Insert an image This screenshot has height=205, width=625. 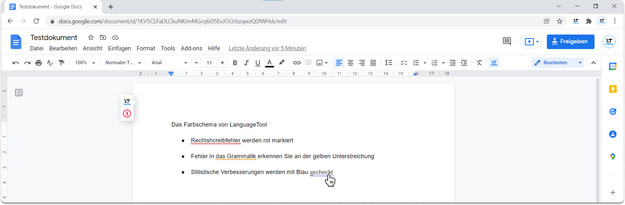click(320, 63)
